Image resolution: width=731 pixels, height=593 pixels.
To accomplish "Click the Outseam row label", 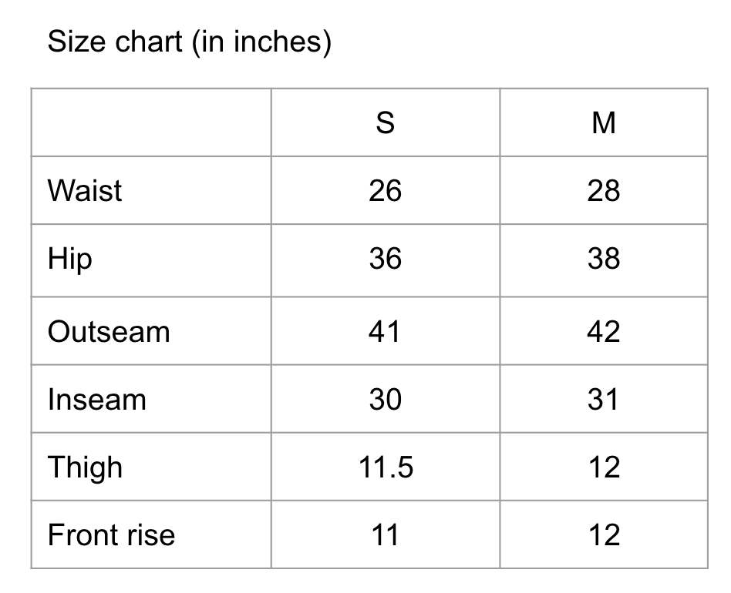I will coord(109,331).
